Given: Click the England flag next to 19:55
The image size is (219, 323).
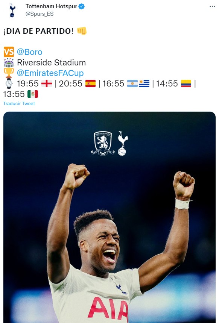Looking at the screenshot, I should [x=47, y=83].
